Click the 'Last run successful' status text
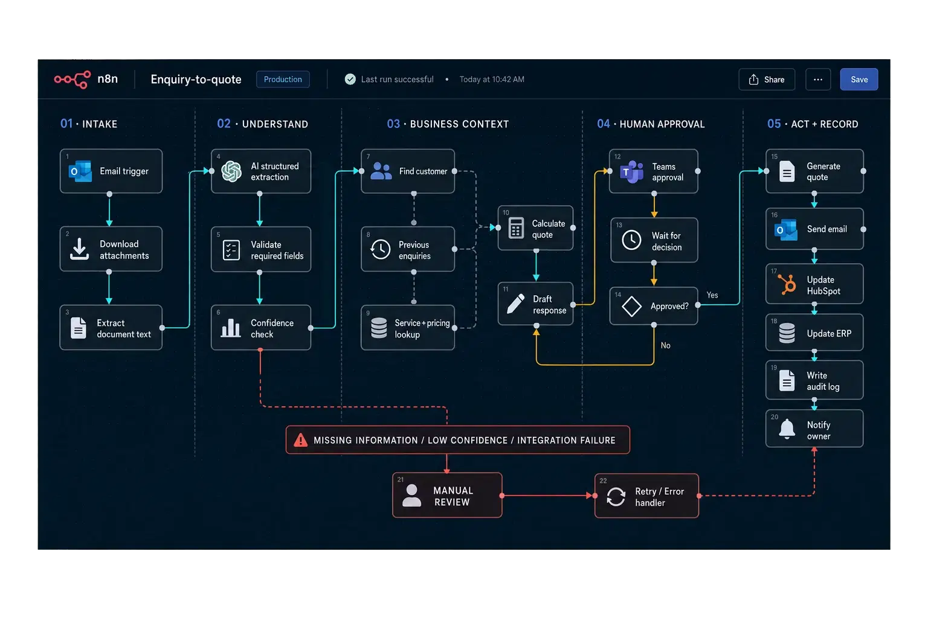The image size is (928, 618). point(397,80)
